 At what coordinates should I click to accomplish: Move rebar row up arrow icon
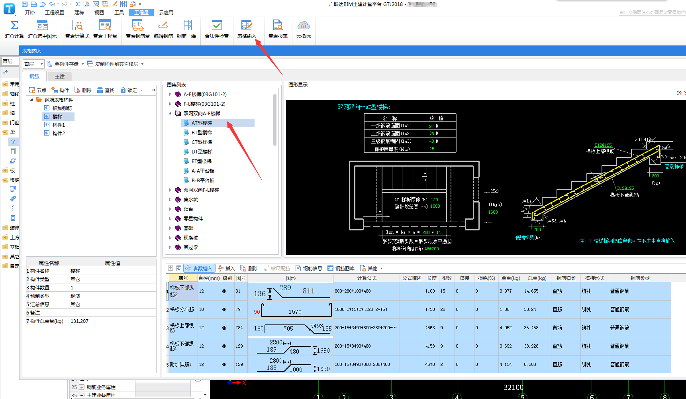click(x=171, y=268)
